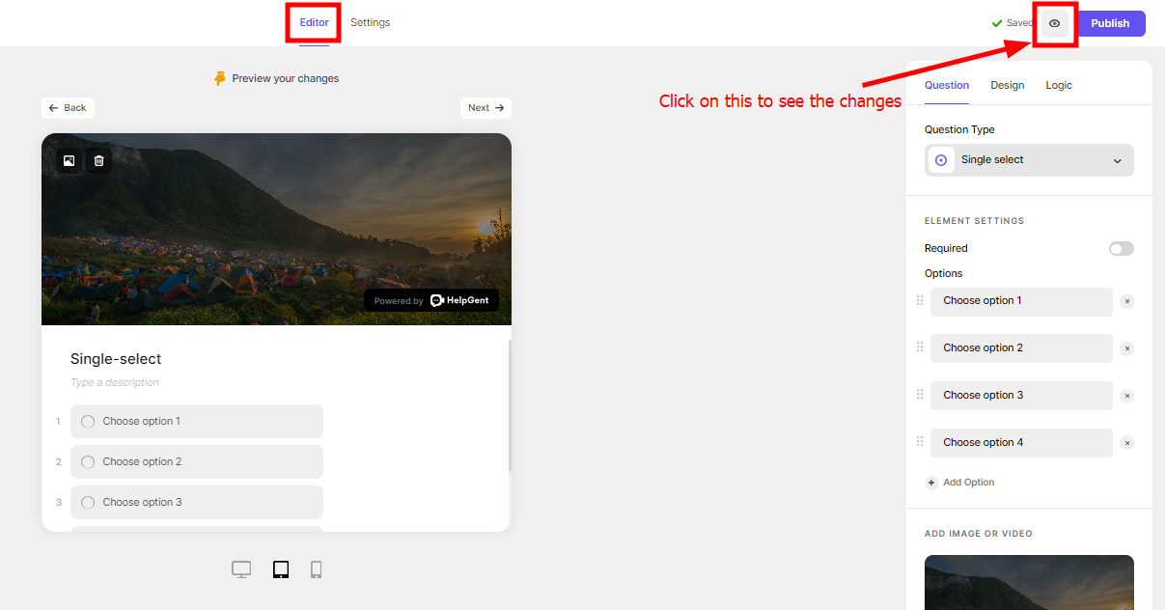Click the HelpGent logo badge
The height and width of the screenshot is (610, 1165).
click(431, 300)
